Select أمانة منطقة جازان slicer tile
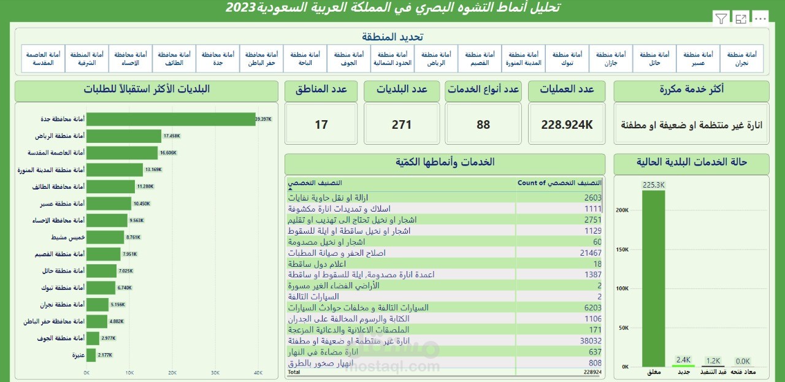This screenshot has height=382, width=785. click(x=611, y=59)
